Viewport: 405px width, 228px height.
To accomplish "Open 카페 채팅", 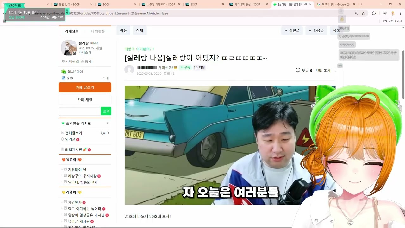I will pyautogui.click(x=85, y=100).
